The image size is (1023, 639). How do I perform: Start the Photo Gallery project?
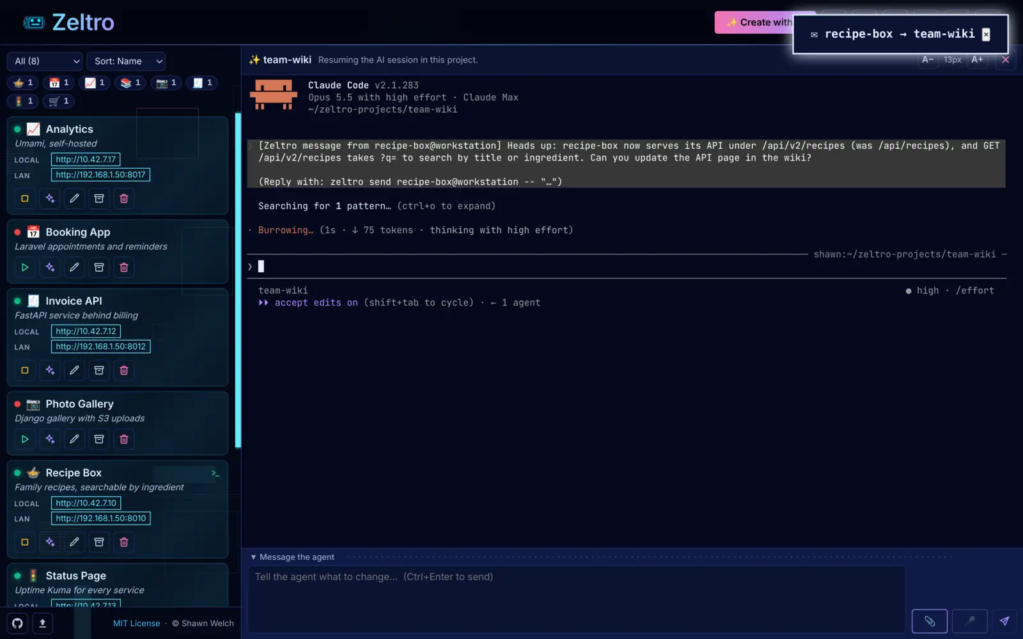coord(25,440)
